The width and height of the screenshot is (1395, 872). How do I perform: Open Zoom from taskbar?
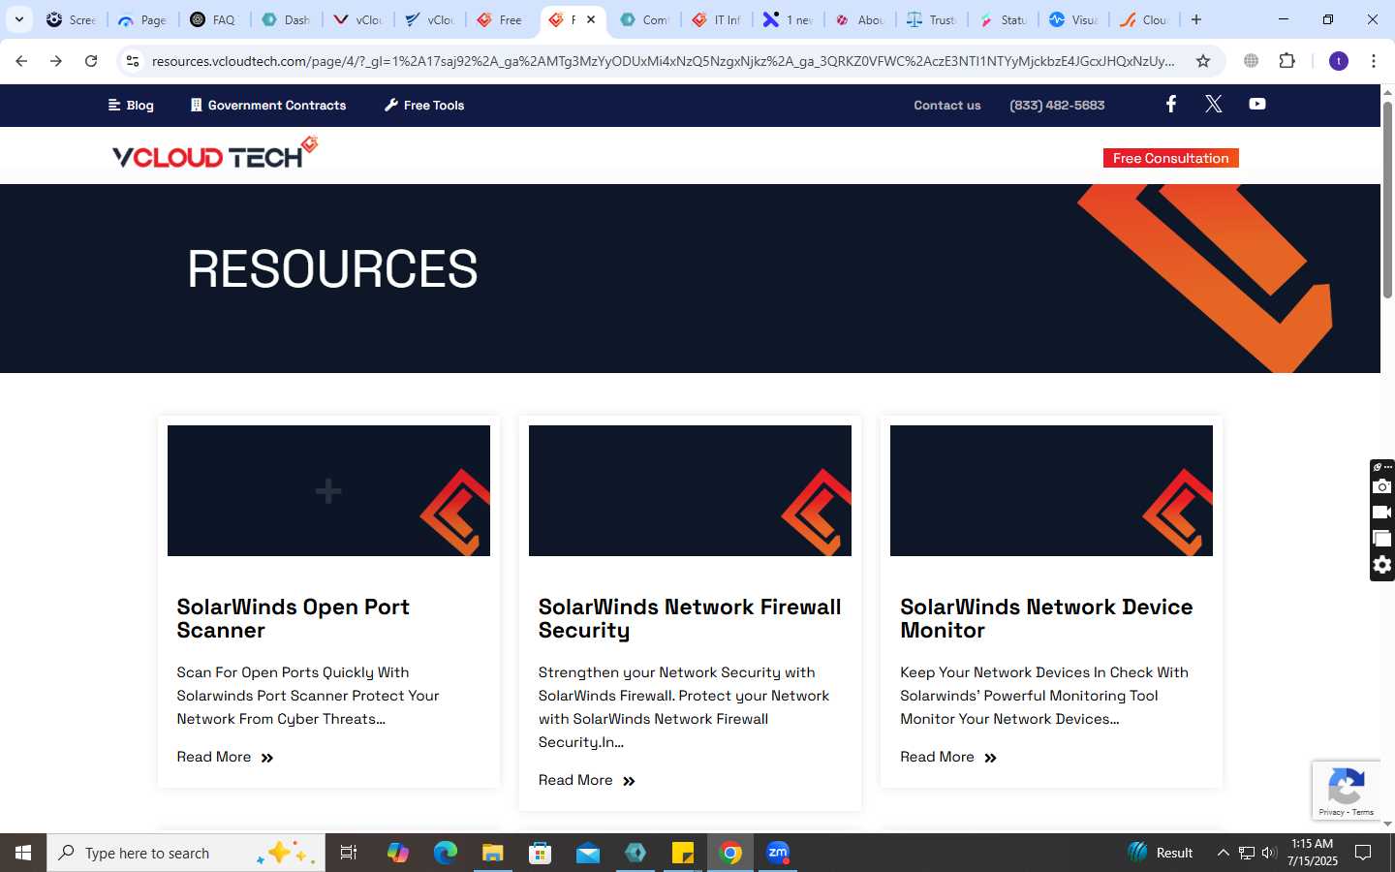click(x=778, y=853)
